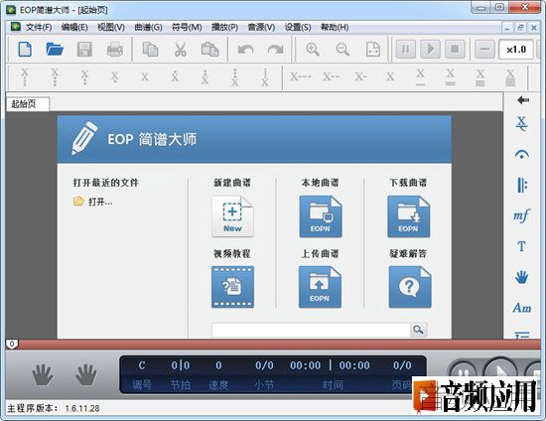
Task: Click the score search input field
Action: click(311, 330)
